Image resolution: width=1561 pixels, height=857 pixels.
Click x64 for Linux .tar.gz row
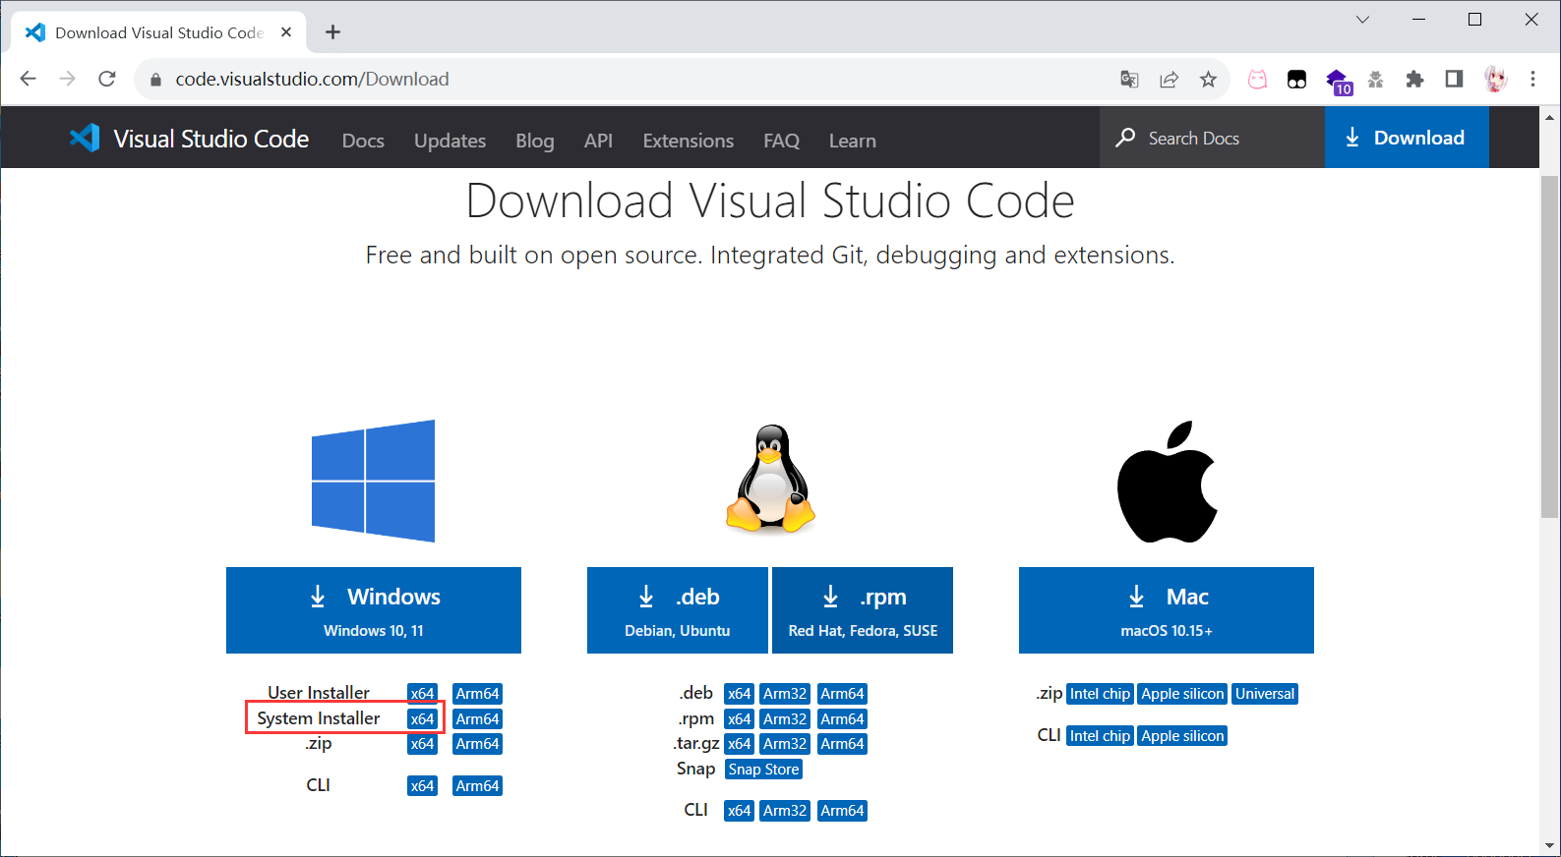click(x=739, y=744)
